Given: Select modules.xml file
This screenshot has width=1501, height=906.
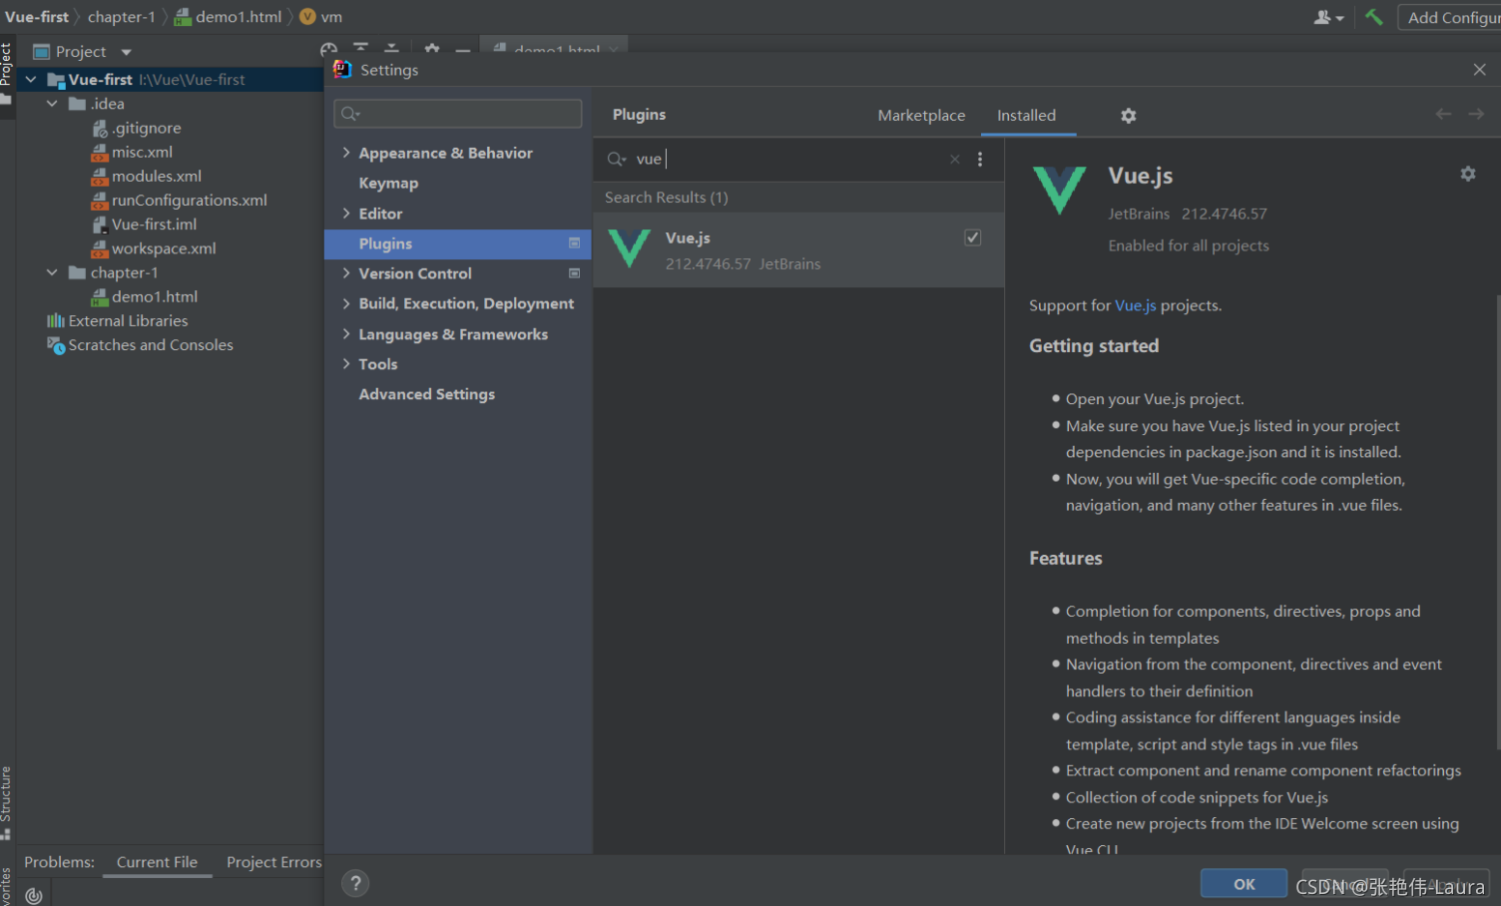Looking at the screenshot, I should (x=146, y=176).
